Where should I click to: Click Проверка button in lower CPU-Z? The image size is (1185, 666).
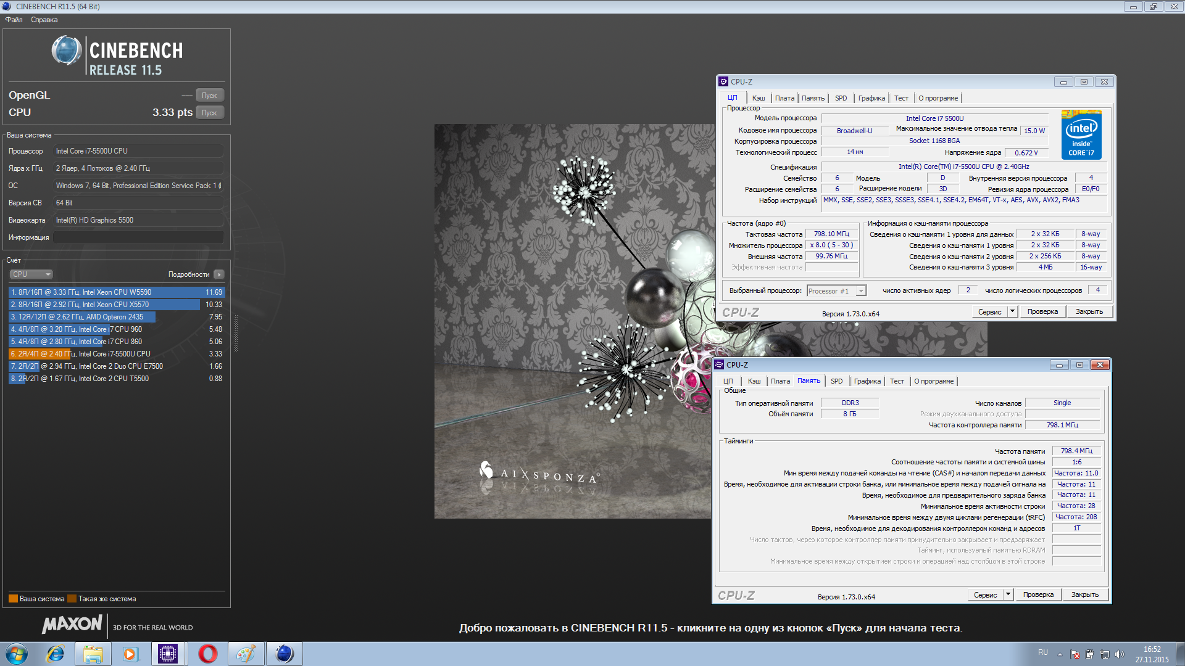point(1038,595)
